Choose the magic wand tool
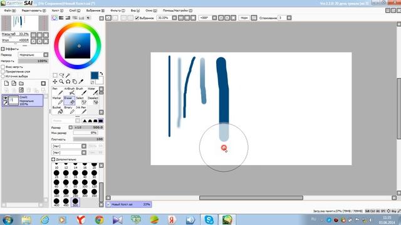This screenshot has width=401, height=225. [x=68, y=75]
